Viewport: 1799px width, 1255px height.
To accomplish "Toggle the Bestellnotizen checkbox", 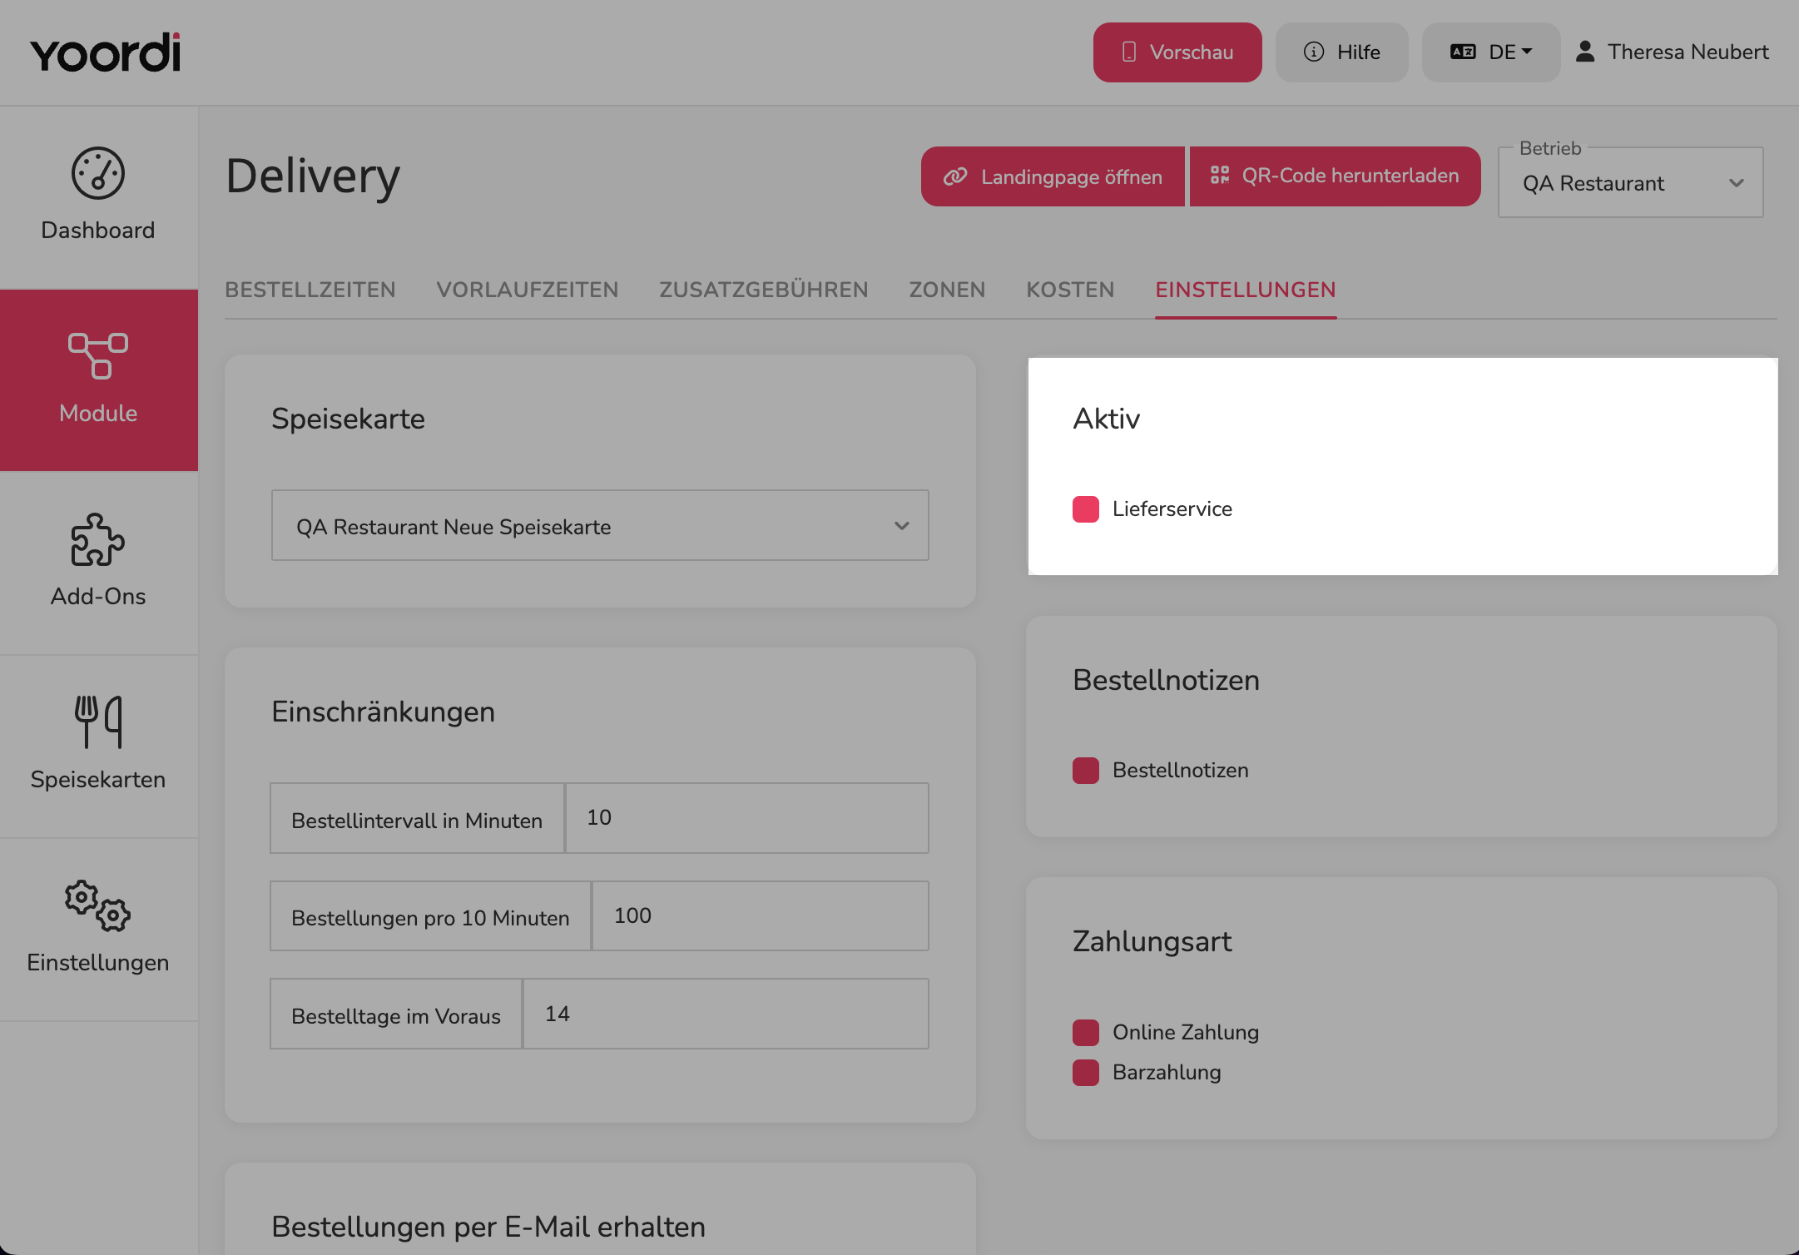I will point(1086,771).
